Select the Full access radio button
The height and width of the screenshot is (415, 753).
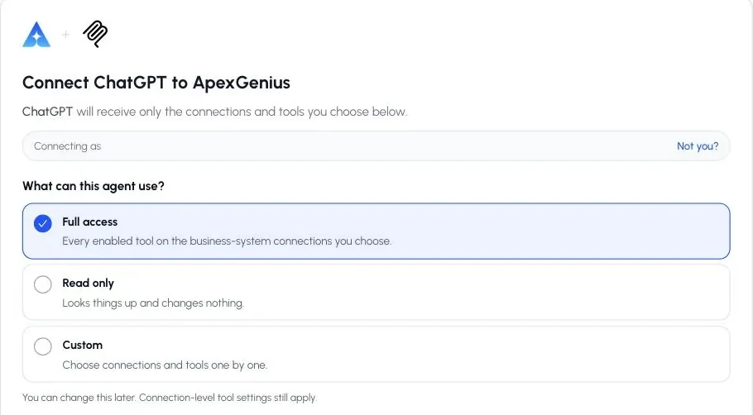[43, 223]
